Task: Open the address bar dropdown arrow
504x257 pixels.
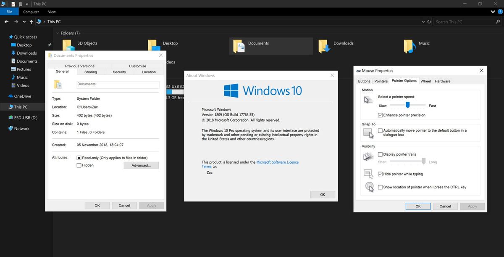Action: tap(423, 21)
